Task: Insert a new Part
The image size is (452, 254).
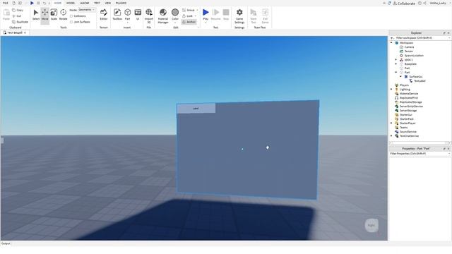Action: point(127,14)
